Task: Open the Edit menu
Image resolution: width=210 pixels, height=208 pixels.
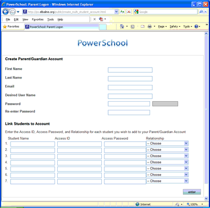Action: (x=16, y=19)
